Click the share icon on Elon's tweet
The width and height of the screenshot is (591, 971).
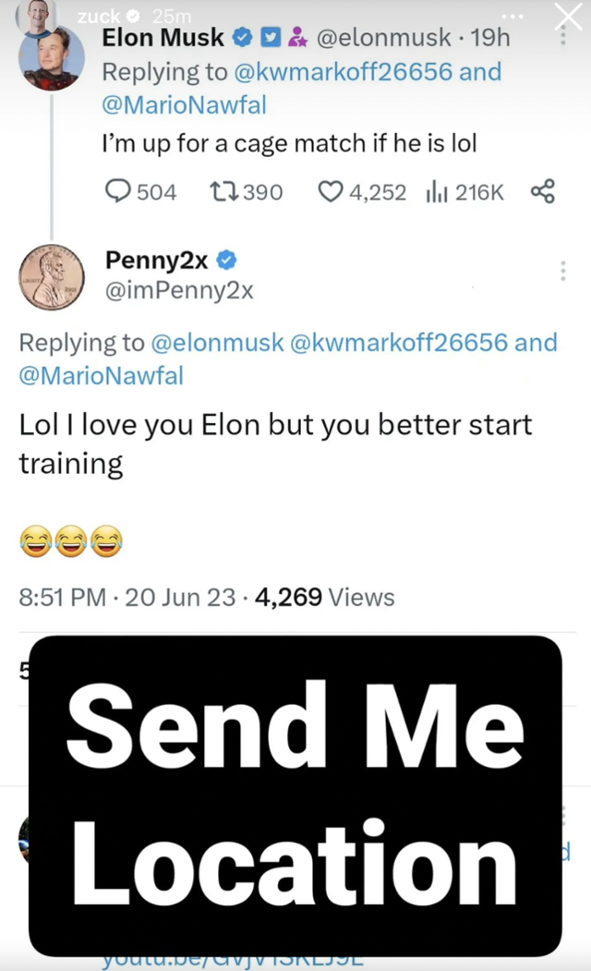pos(543,191)
